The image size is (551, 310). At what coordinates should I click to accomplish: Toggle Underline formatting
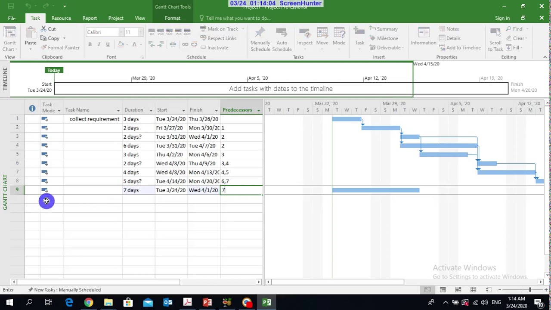[108, 44]
